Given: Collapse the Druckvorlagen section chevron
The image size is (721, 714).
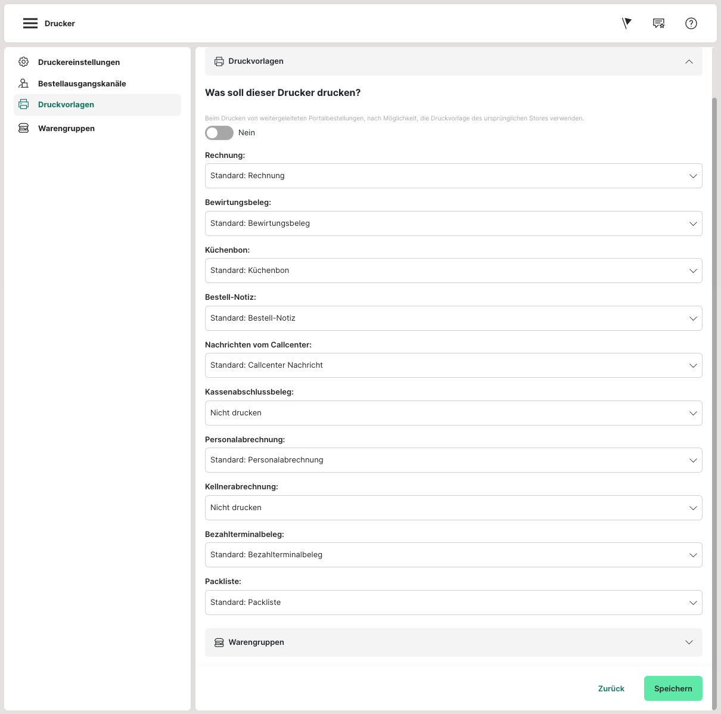Looking at the screenshot, I should pos(689,61).
